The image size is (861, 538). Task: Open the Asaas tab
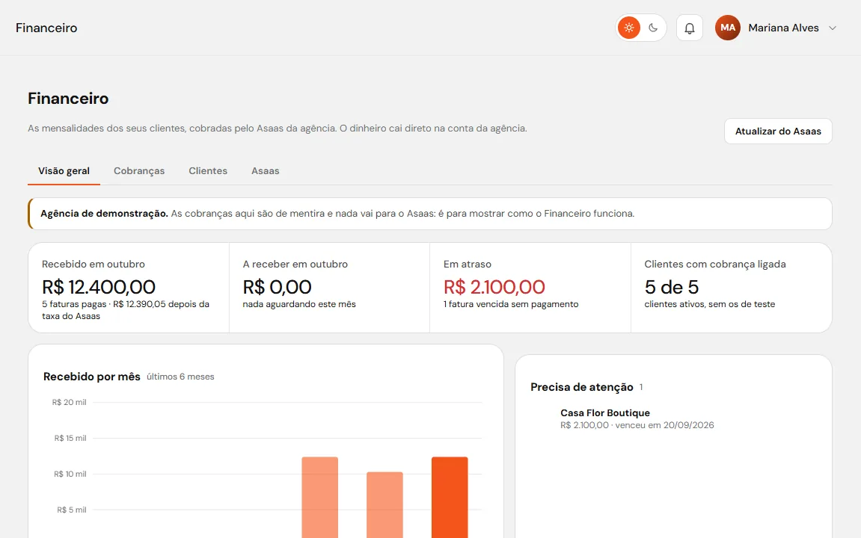coord(266,170)
